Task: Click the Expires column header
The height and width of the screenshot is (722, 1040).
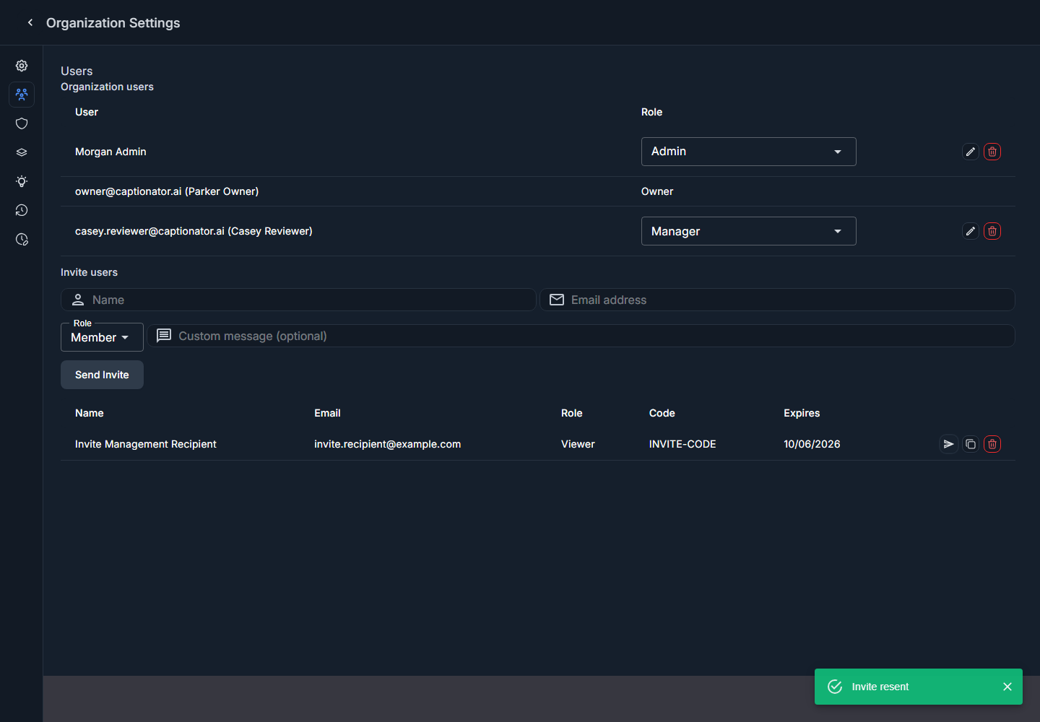Action: (x=802, y=413)
